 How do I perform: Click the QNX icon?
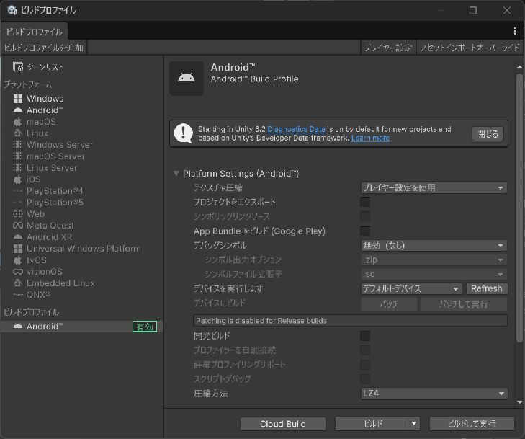pos(18,295)
